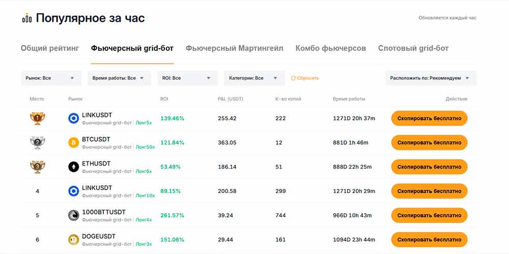Image resolution: width=509 pixels, height=254 pixels.
Task: Click the Bitcoin coin icon for BTCUSDT
Action: (74, 143)
